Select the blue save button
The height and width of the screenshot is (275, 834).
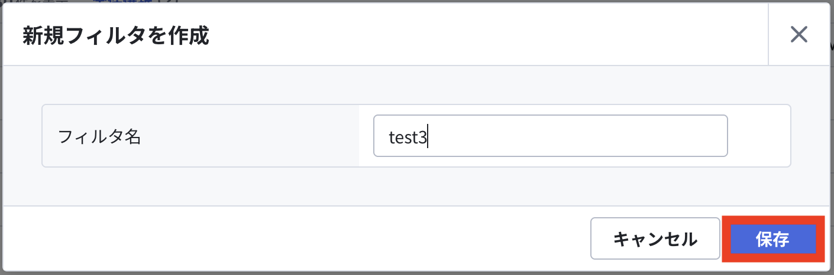[773, 240]
